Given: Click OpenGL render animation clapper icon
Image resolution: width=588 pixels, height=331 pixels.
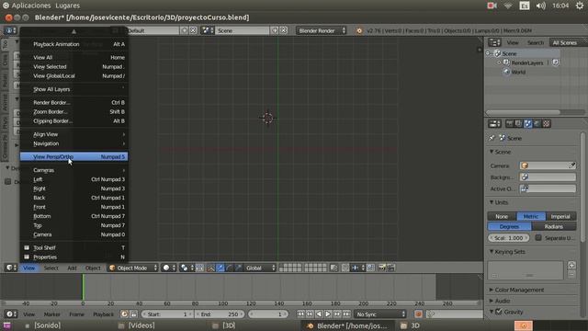Looking at the screenshot, I should coord(391,268).
